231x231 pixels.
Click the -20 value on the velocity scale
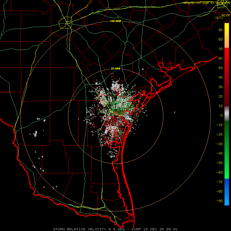219,134
